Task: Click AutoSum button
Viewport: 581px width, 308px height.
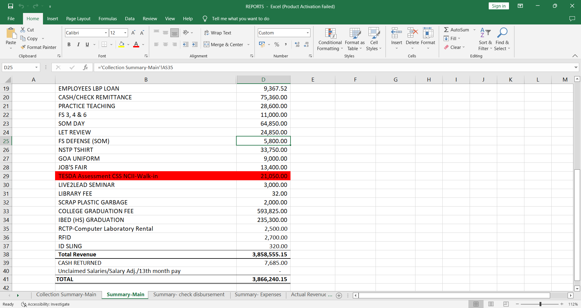Action: pyautogui.click(x=456, y=30)
